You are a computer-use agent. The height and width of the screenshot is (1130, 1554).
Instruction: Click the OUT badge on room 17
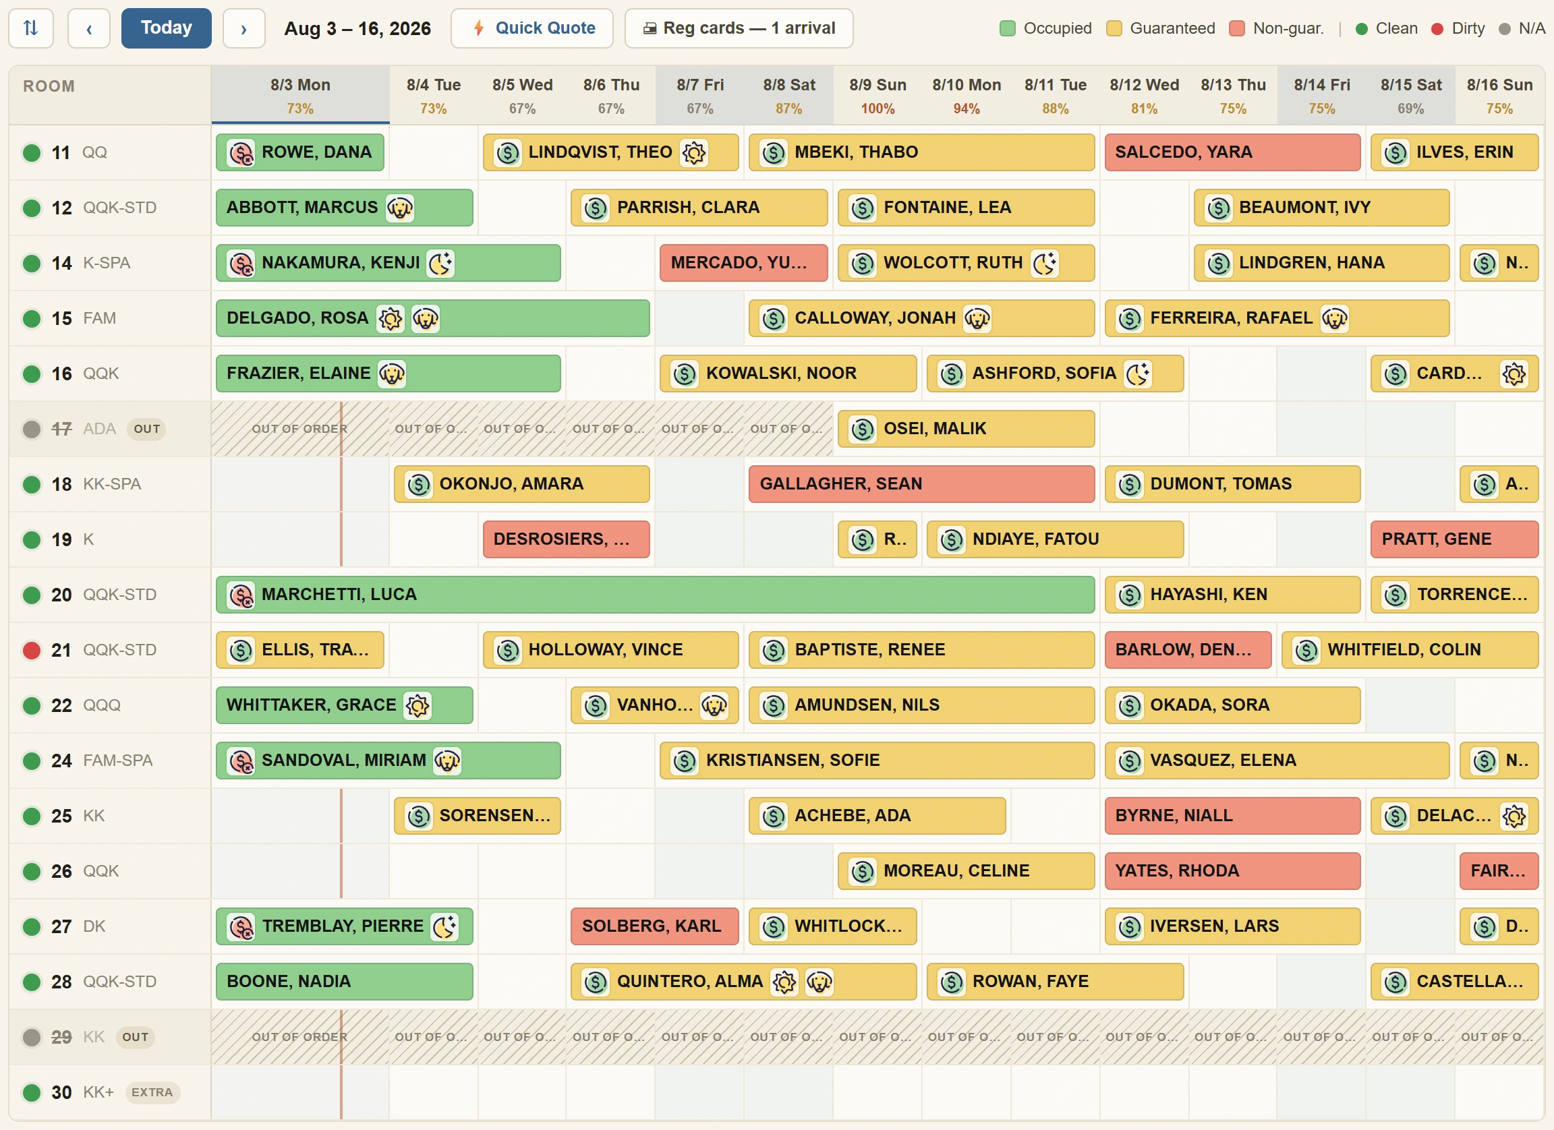coord(146,429)
